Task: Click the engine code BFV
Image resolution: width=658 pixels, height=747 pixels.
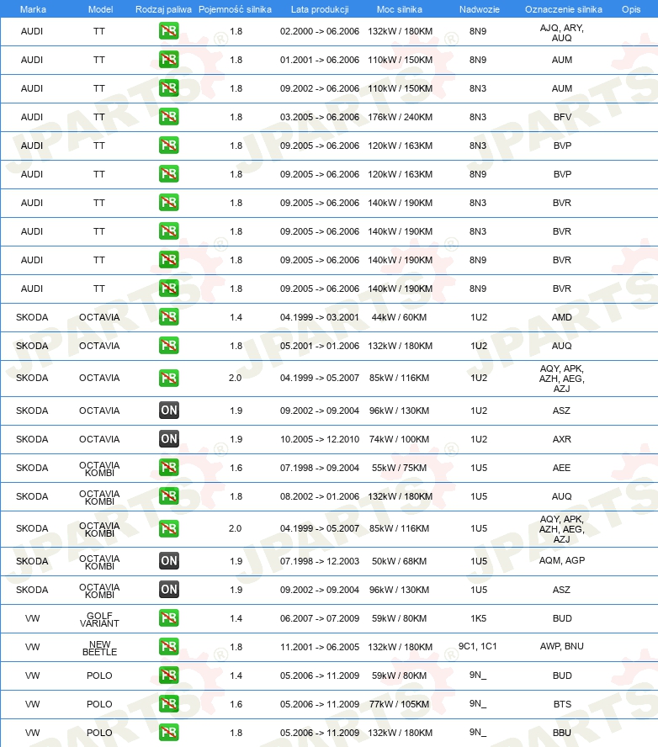Action: pos(562,117)
